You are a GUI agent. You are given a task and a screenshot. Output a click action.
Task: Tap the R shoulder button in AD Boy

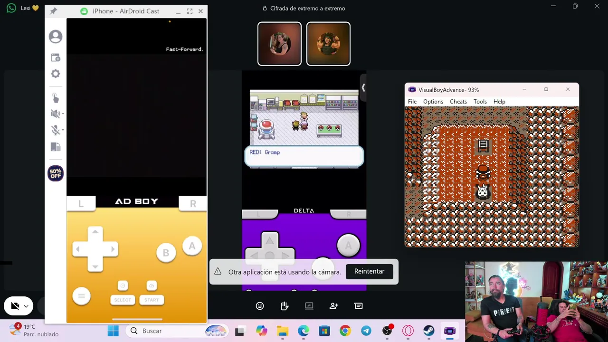click(193, 204)
